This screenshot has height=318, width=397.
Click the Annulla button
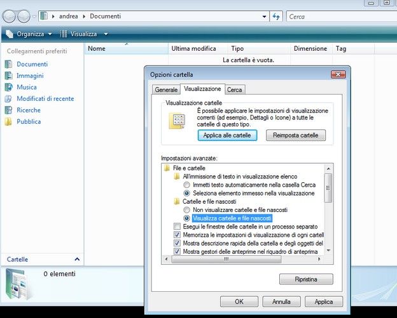pos(281,301)
